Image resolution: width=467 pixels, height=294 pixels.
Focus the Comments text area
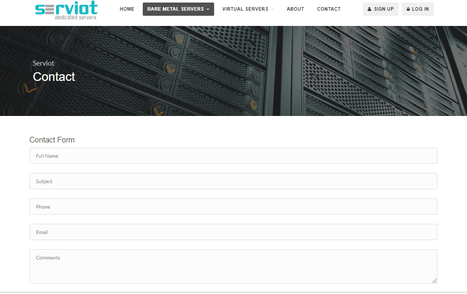pyautogui.click(x=233, y=267)
